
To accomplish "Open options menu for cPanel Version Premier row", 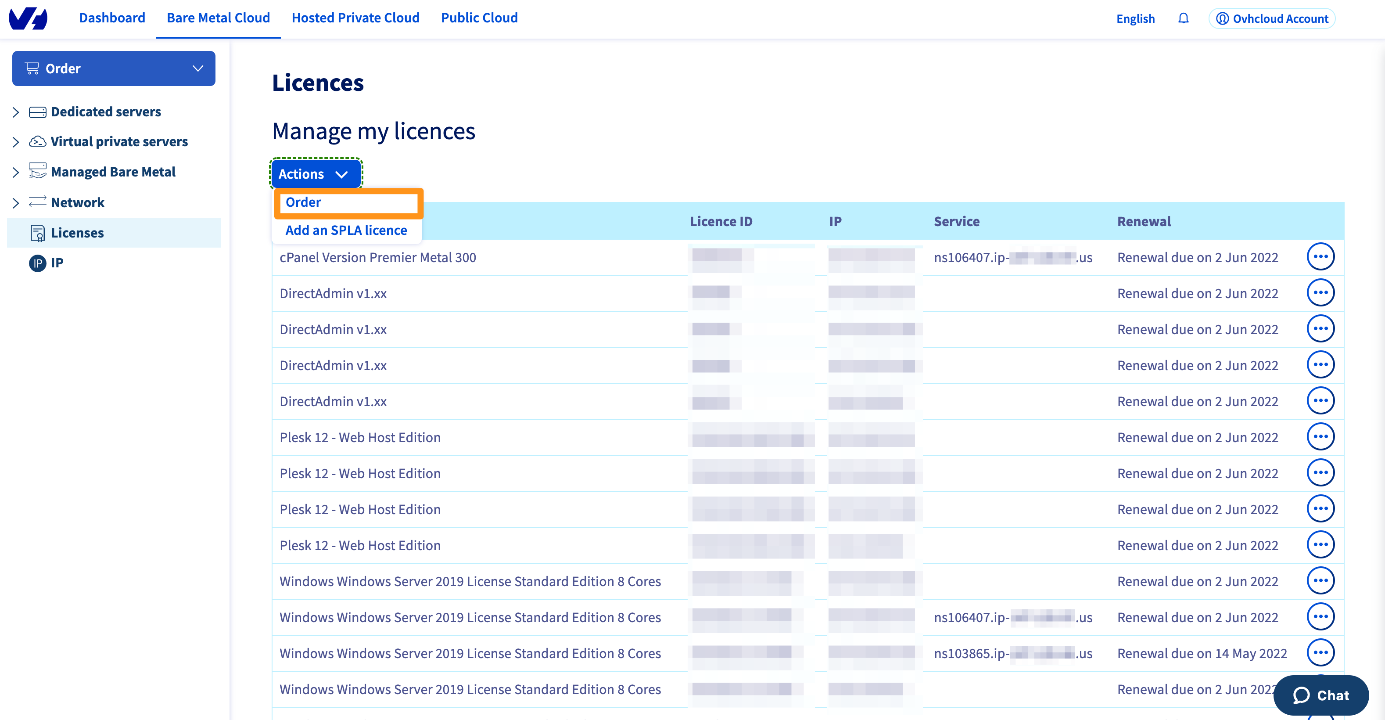I will [1320, 257].
